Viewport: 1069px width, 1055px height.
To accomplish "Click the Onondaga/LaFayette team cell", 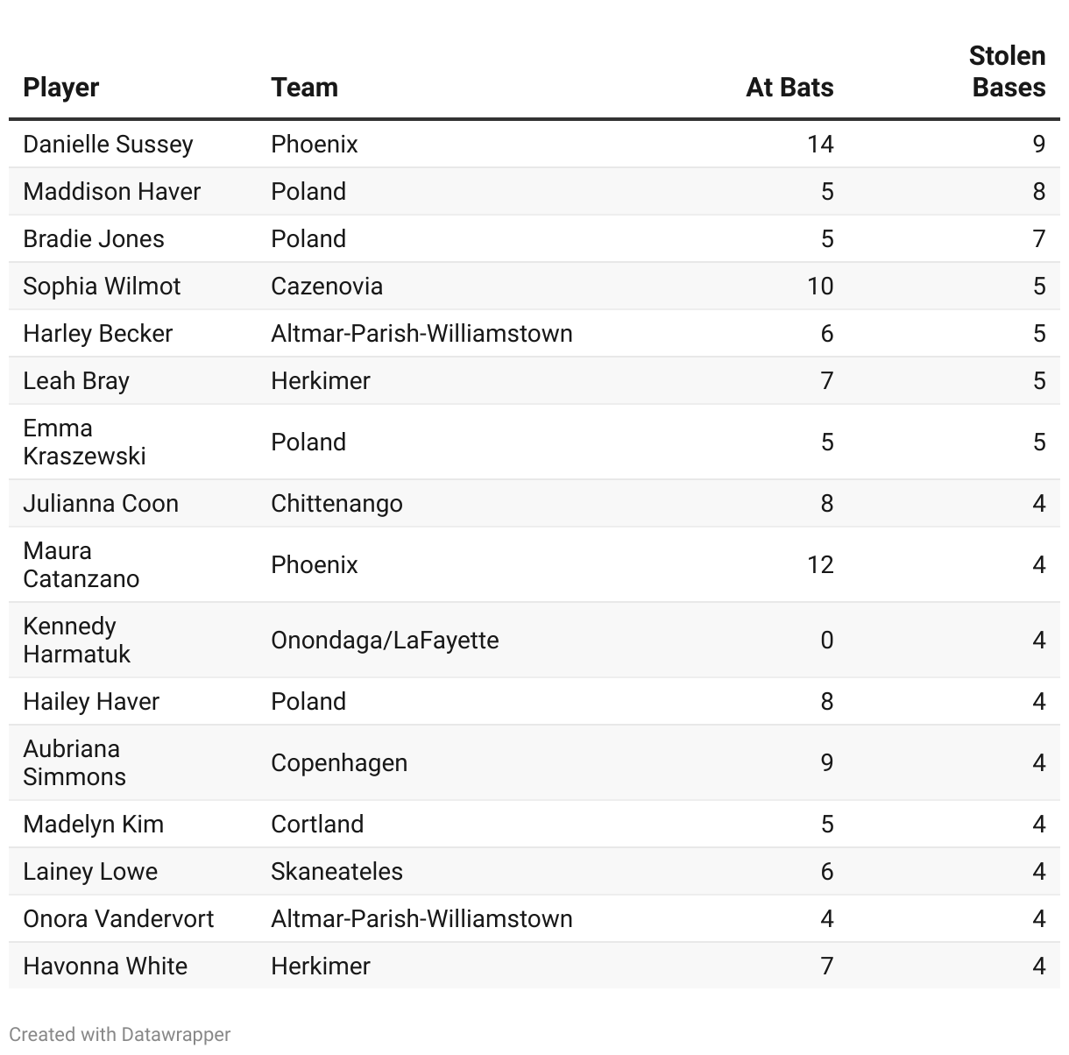I will click(385, 640).
